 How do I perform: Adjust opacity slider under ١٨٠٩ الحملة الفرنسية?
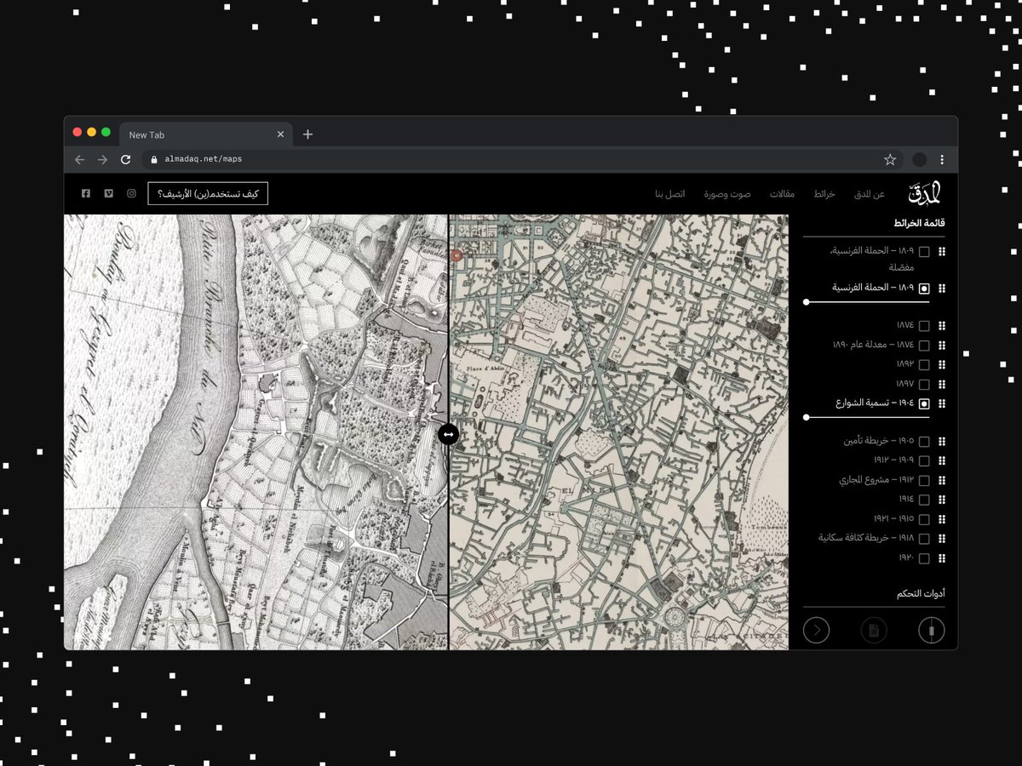[868, 302]
